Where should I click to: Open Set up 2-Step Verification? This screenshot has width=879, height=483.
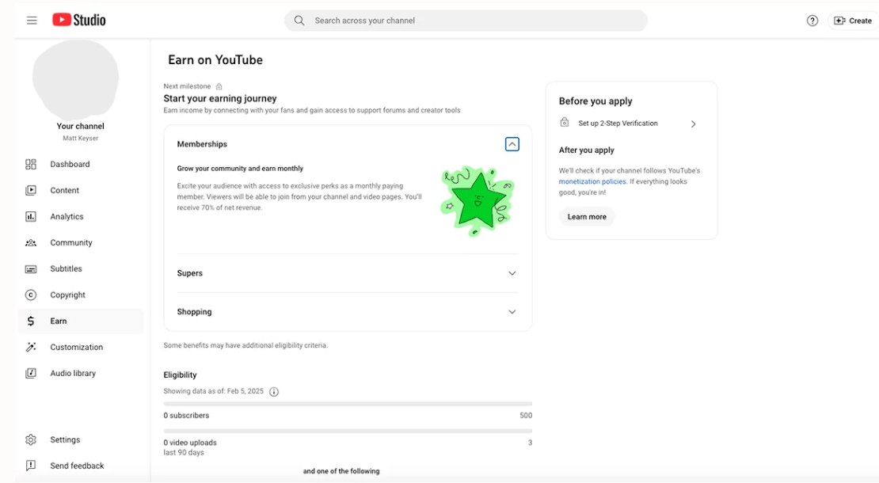tap(630, 124)
